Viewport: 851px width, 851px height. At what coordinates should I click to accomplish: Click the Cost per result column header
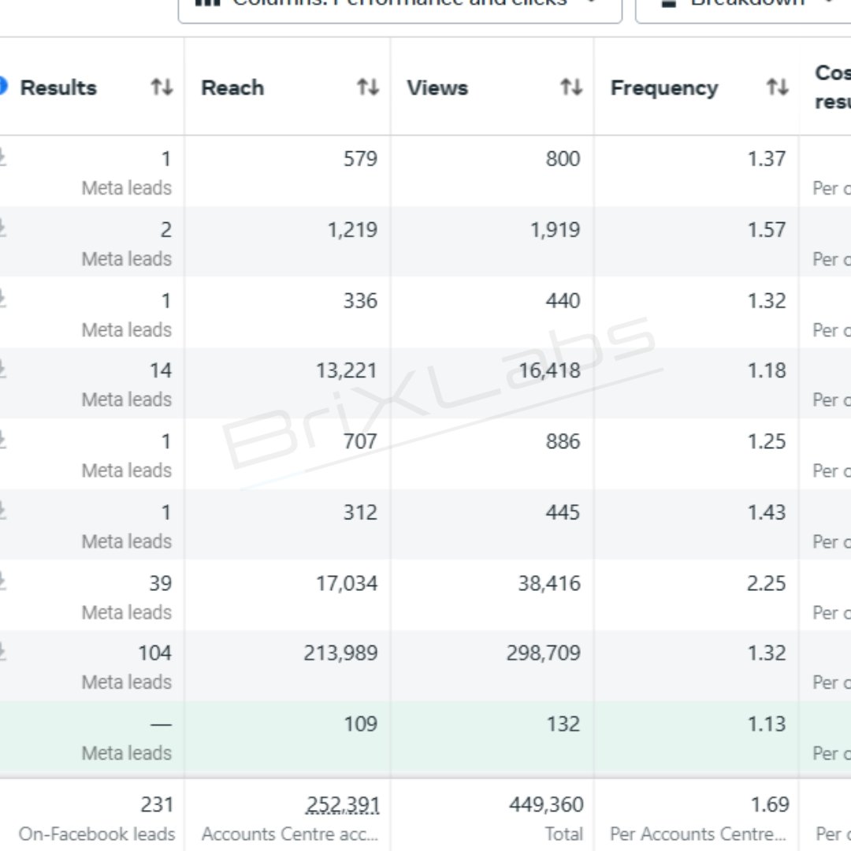pyautogui.click(x=833, y=87)
